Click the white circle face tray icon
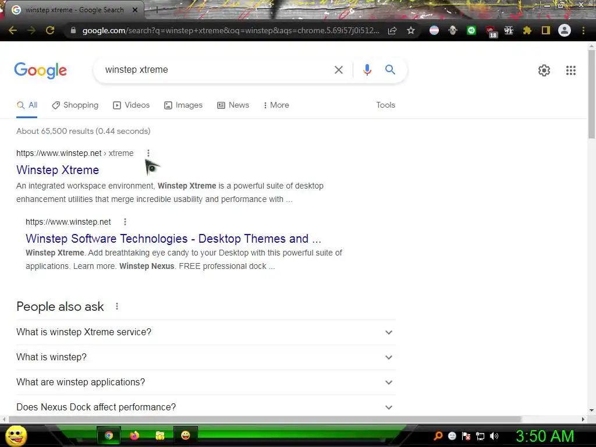 point(452,436)
